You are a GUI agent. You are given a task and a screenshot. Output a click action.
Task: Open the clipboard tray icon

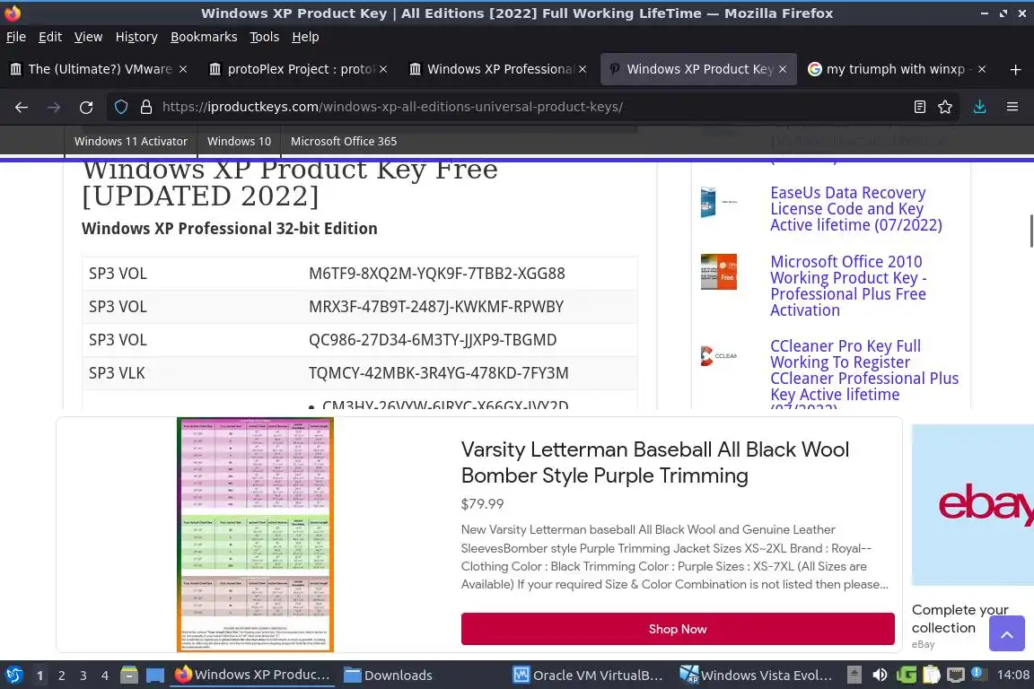pyautogui.click(x=931, y=676)
